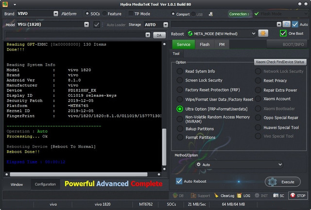Open the LOG icon
Viewport: 311px width, 210px height.
tap(239, 195)
